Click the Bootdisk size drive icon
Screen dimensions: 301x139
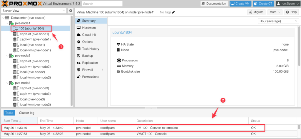[x=118, y=71]
